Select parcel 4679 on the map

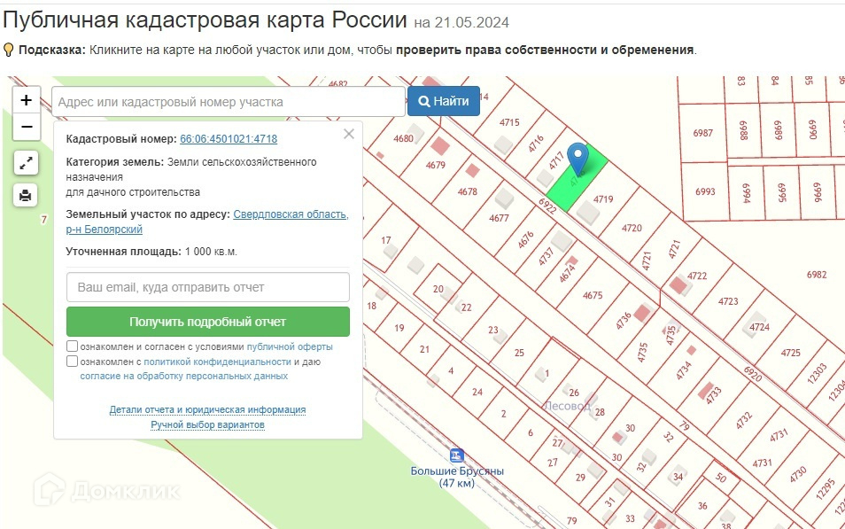(436, 165)
